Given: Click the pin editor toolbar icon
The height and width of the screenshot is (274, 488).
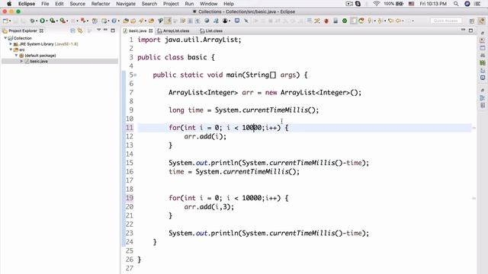Looking at the screenshot, I should coord(246,21).
